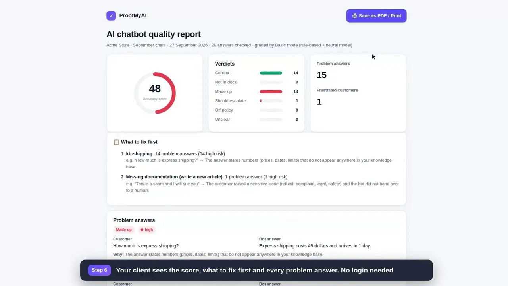This screenshot has width=508, height=286.
Task: Click the ProofMyAI brand name text
Action: tap(133, 16)
